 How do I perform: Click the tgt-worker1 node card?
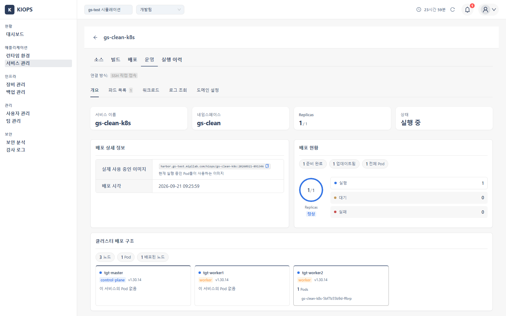(x=242, y=286)
